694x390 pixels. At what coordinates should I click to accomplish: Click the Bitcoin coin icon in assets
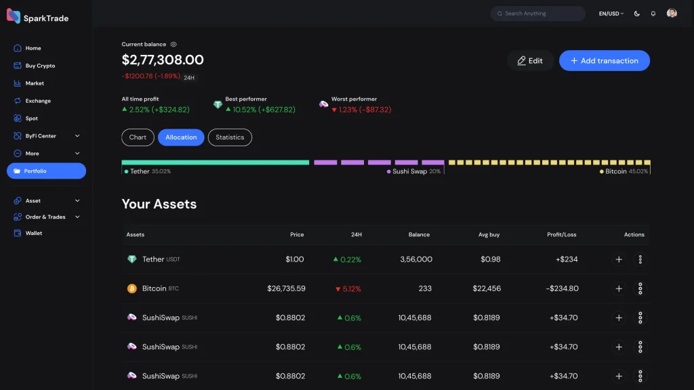[x=132, y=288]
